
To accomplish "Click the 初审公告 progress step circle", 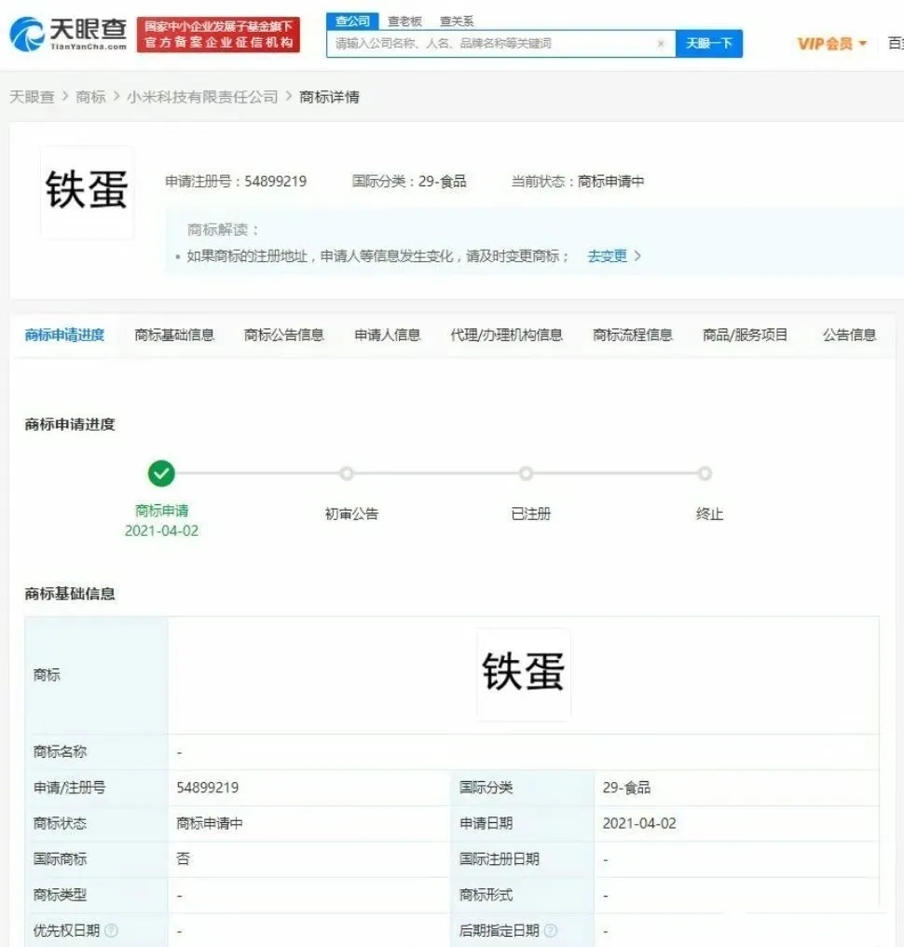I will point(346,473).
